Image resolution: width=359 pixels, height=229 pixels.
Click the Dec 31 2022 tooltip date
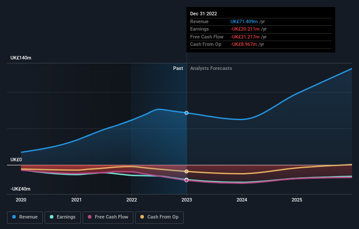pyautogui.click(x=203, y=14)
